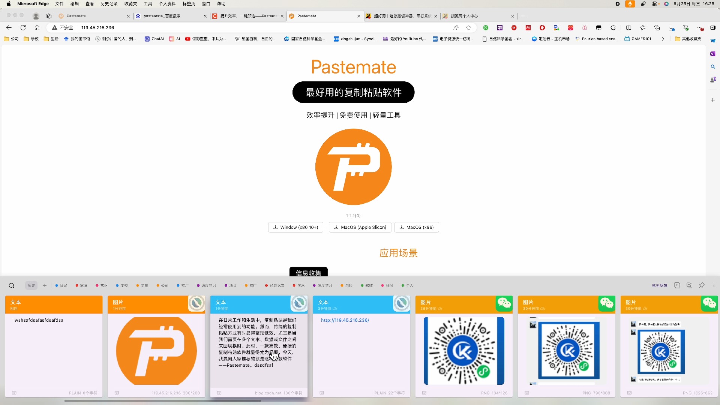The width and height of the screenshot is (720, 405).
Task: Open the search icon in the Pastemate panel
Action: pyautogui.click(x=12, y=286)
